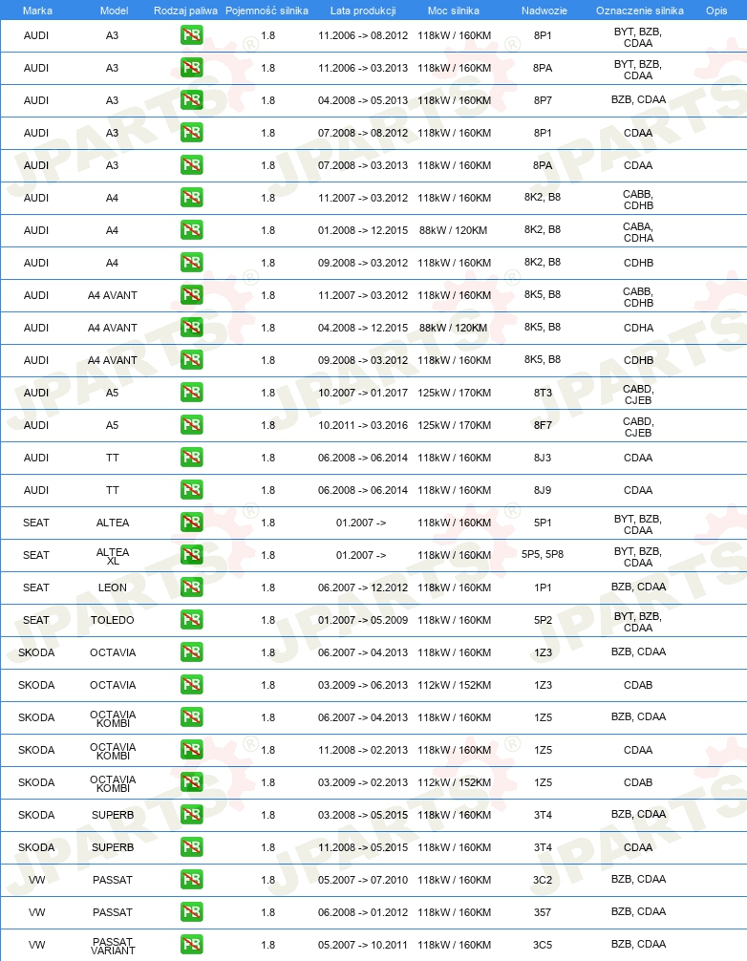
Task: Click the date range '05.2007 -> 10.2011'
Action: click(x=363, y=945)
